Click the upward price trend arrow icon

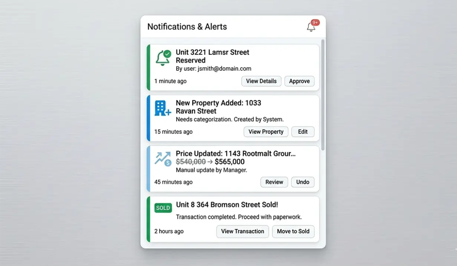point(161,157)
